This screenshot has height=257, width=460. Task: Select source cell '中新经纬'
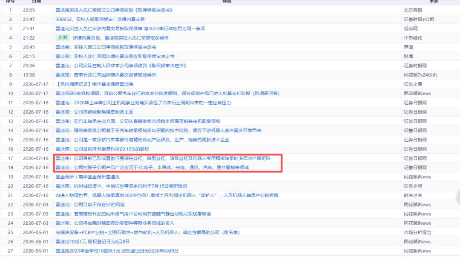[x=413, y=38]
